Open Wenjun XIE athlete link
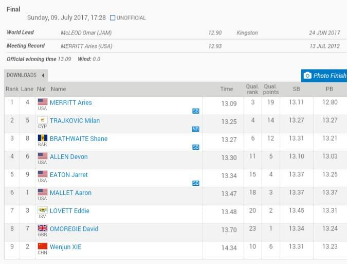This screenshot has height=264, width=347. [66, 247]
